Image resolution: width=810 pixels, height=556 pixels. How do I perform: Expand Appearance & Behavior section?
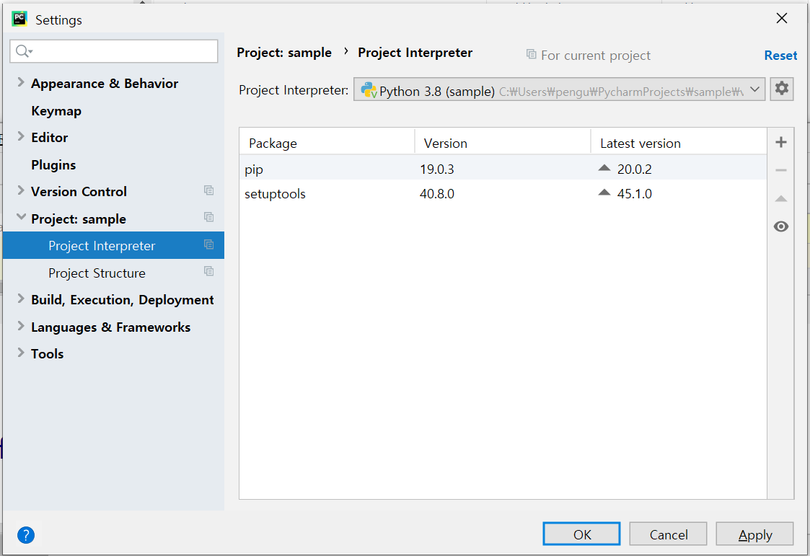point(21,82)
